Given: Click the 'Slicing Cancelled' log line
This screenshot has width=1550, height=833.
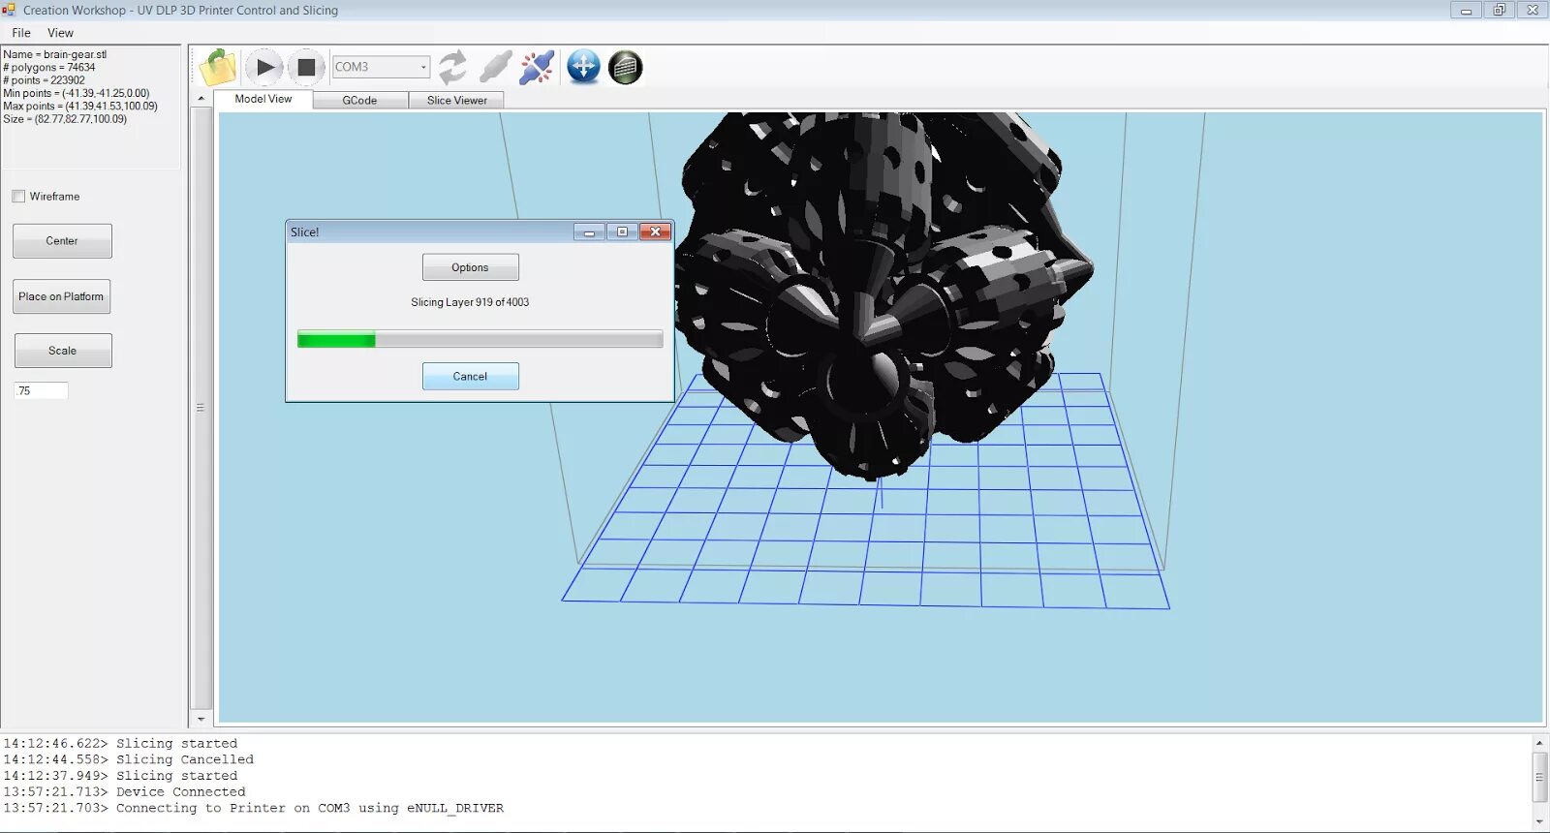Looking at the screenshot, I should [128, 760].
